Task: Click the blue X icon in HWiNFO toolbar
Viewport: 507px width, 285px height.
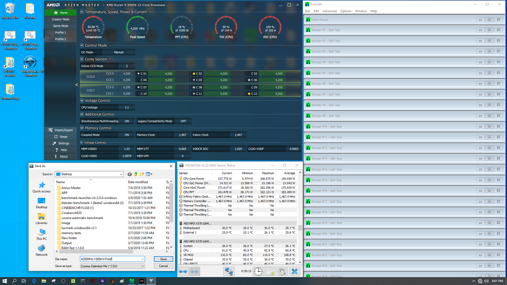Action: point(294,271)
